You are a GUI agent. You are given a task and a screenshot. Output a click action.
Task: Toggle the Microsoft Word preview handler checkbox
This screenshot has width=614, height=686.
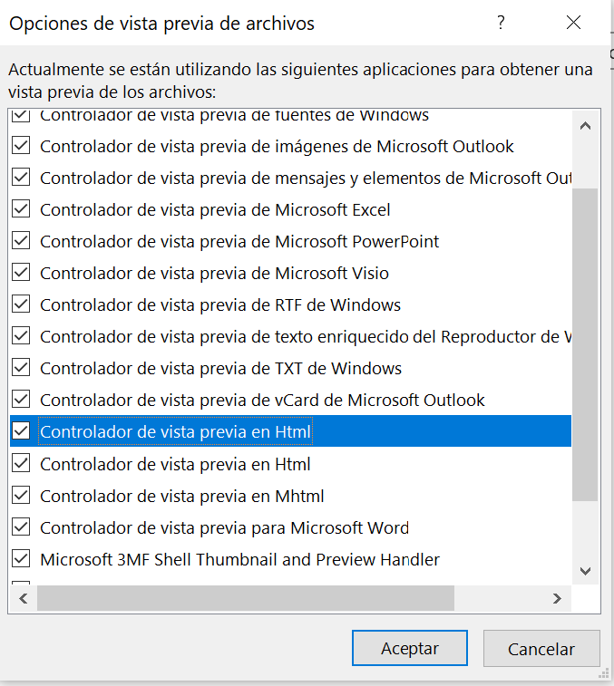[21, 527]
